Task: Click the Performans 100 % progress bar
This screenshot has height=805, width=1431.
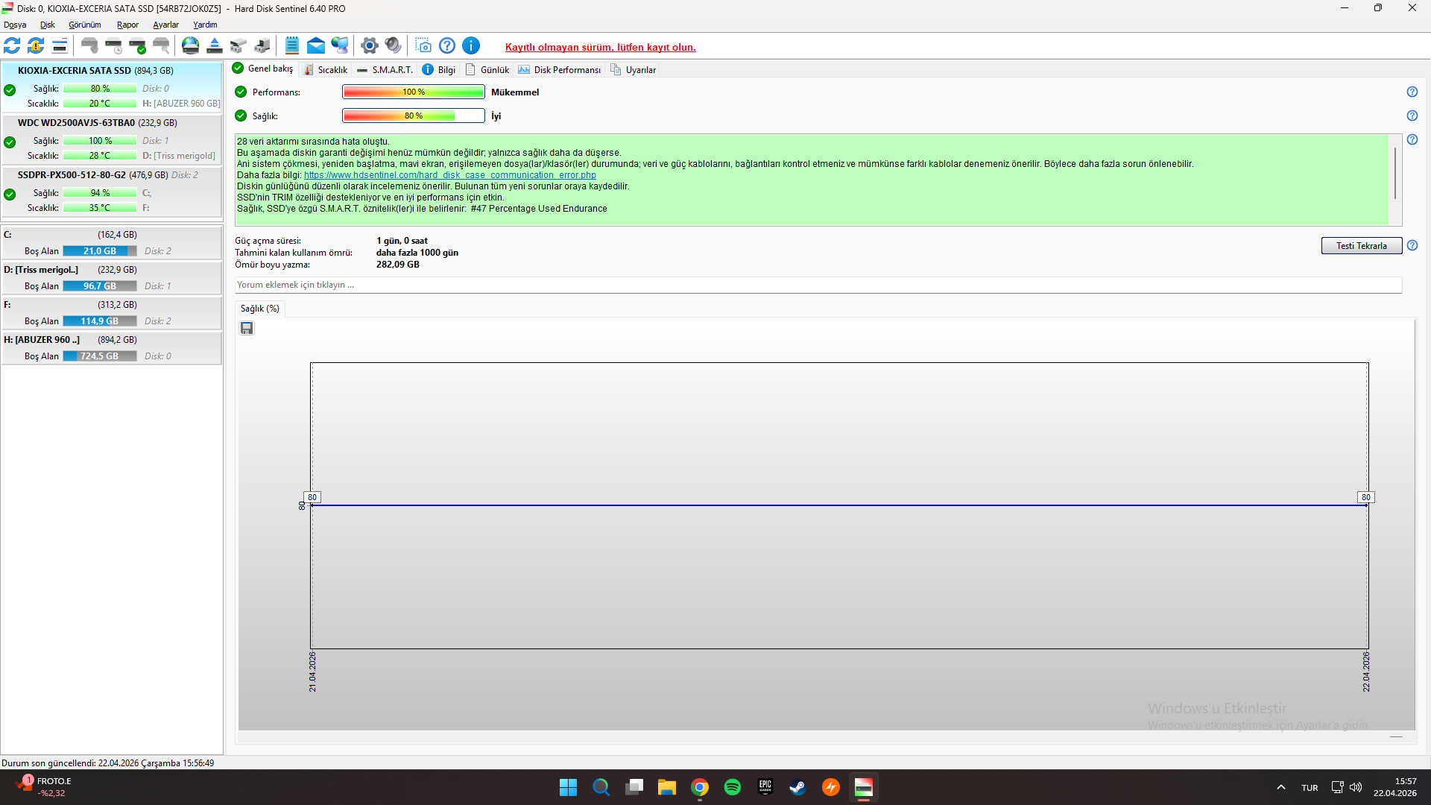Action: coord(414,92)
